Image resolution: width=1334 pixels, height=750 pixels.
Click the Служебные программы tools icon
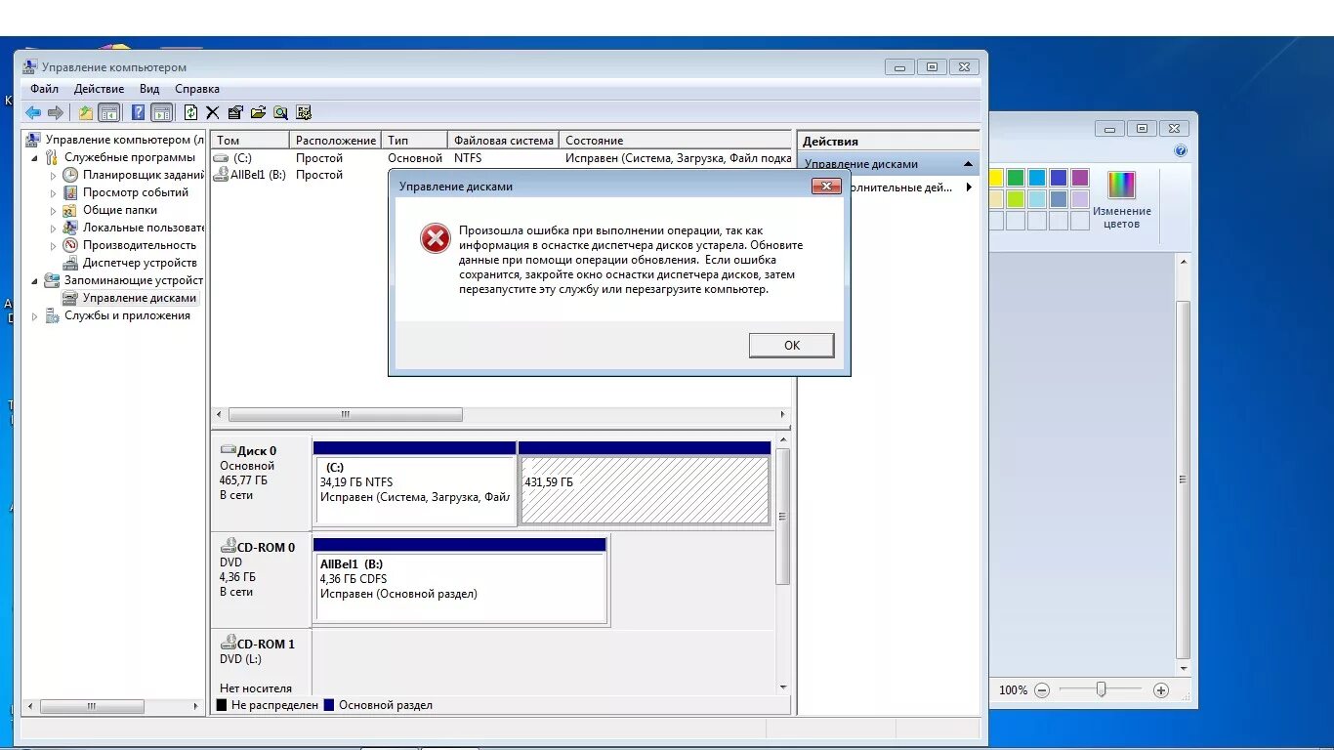click(53, 157)
